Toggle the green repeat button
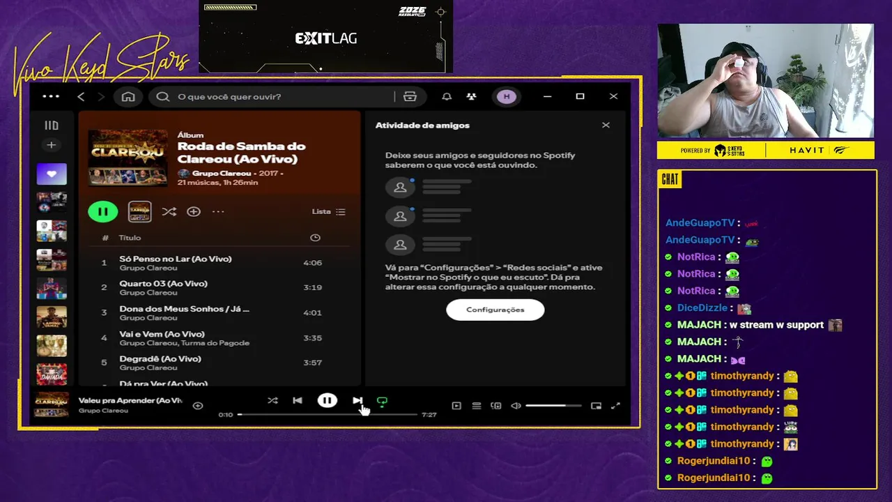Image resolution: width=892 pixels, height=502 pixels. (382, 401)
